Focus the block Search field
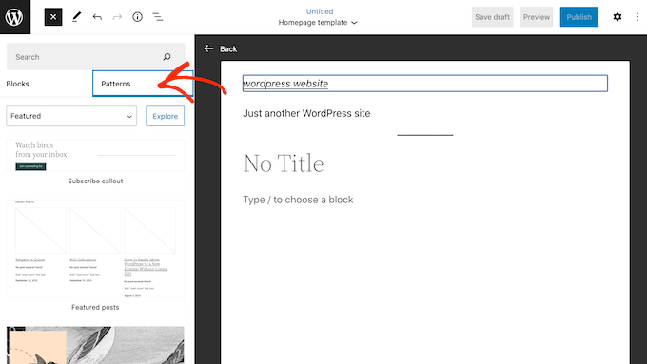The height and width of the screenshot is (364, 647). pyautogui.click(x=96, y=57)
